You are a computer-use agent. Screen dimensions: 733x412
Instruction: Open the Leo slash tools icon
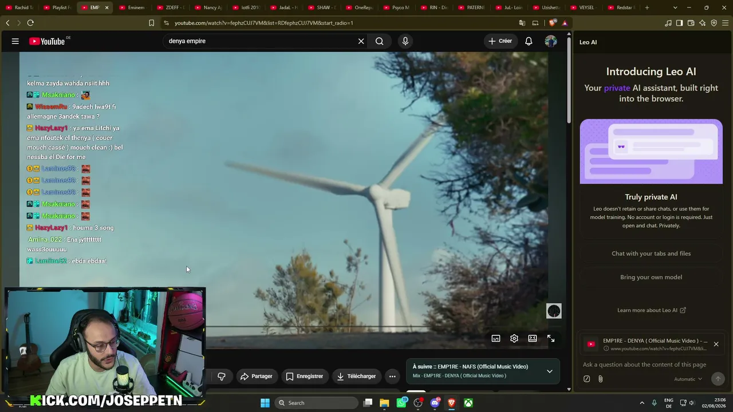click(586, 379)
